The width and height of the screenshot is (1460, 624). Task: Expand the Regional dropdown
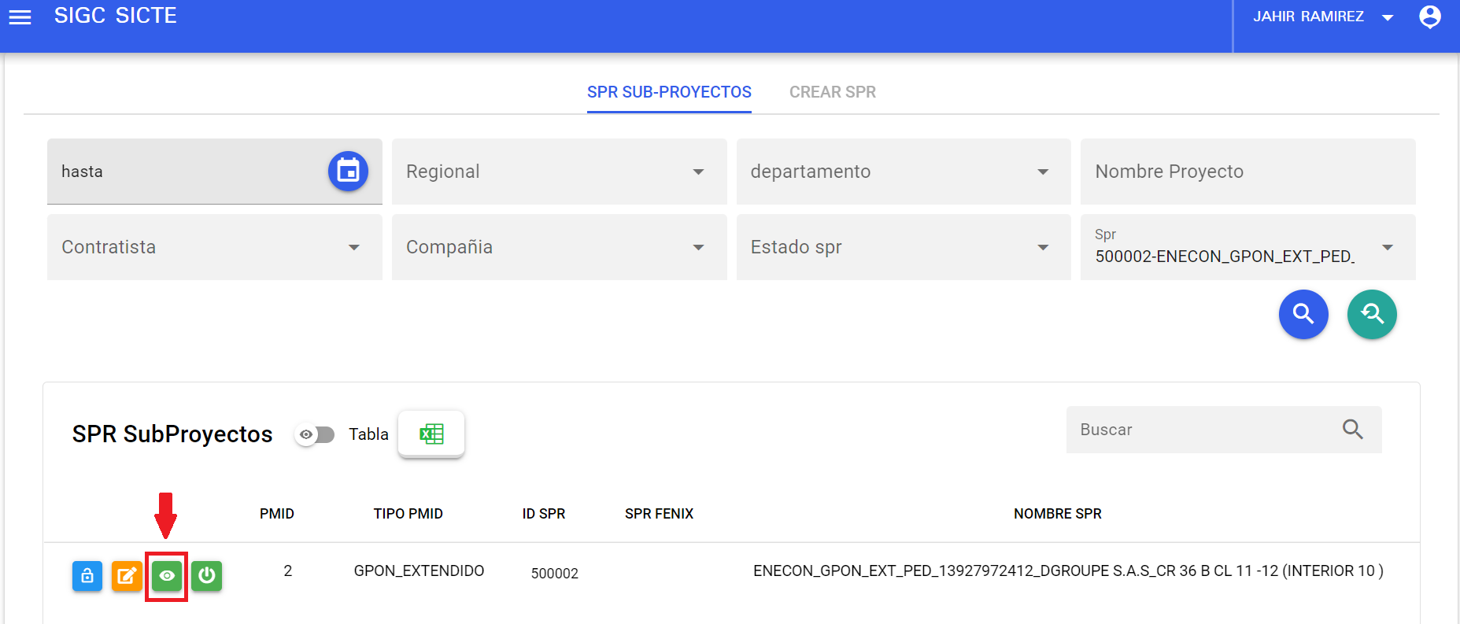coord(559,172)
